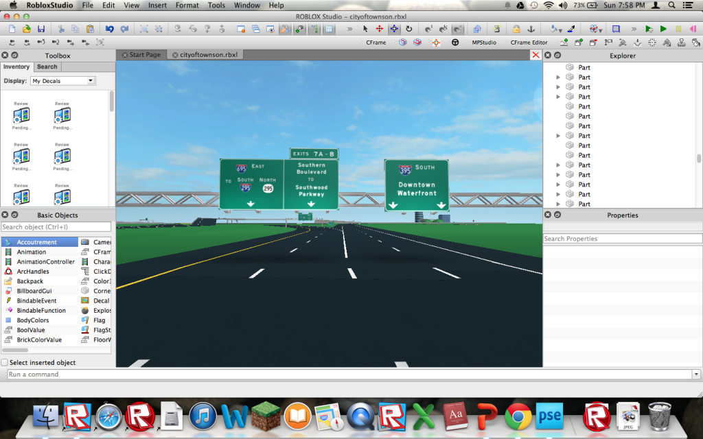Click the Play Solo icon with the figure
Screen dimensions: 703x439
point(648,29)
